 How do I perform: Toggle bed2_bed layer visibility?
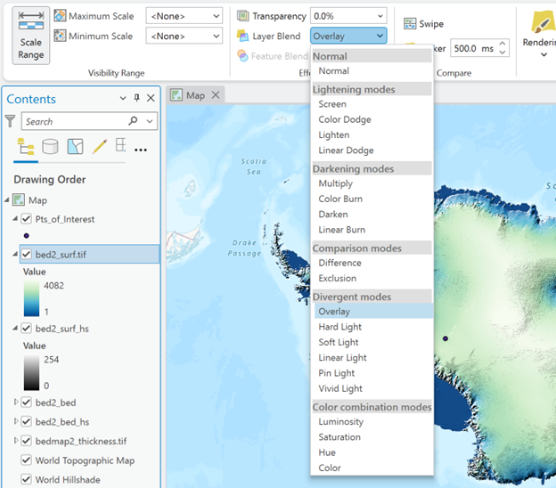(26, 403)
